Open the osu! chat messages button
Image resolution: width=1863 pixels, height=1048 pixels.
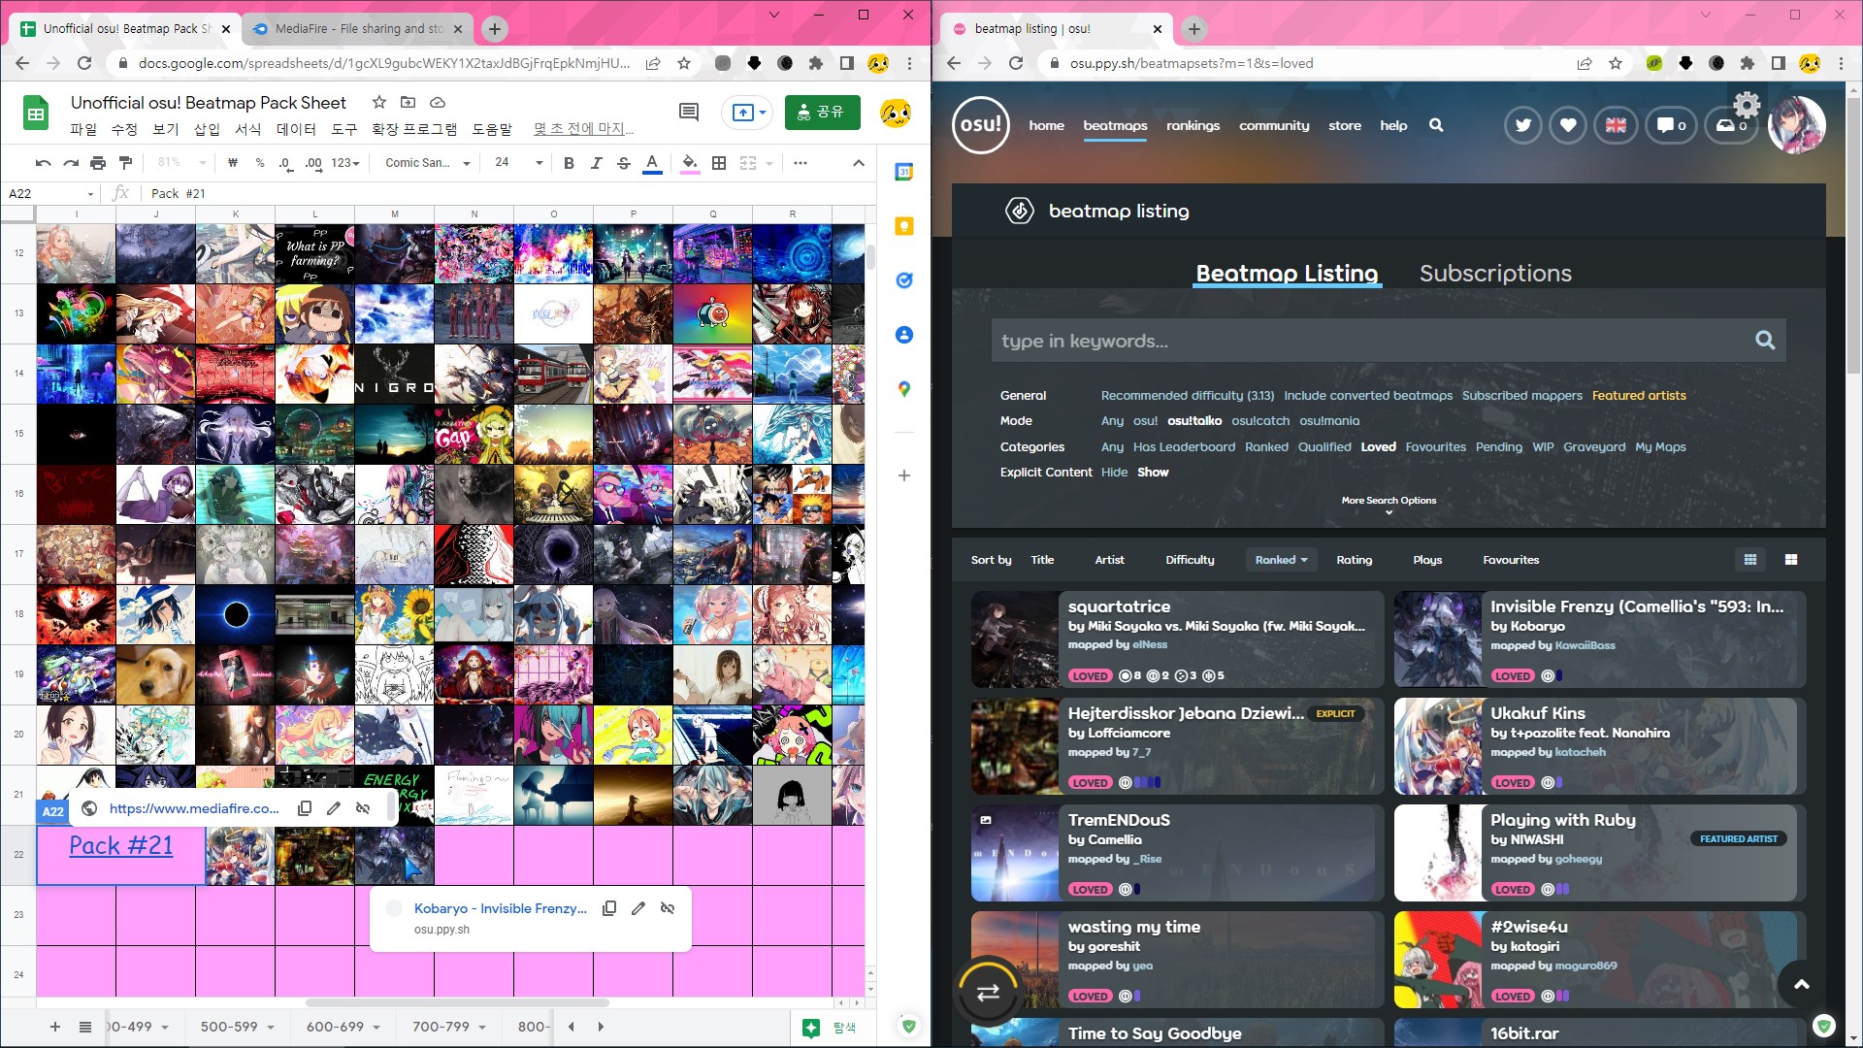1671,125
